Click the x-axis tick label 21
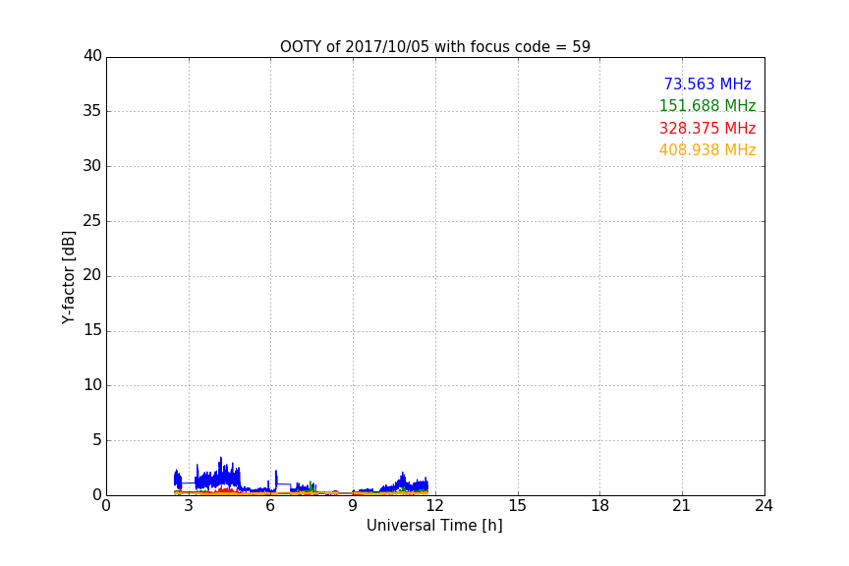This screenshot has height=566, width=849. (682, 506)
